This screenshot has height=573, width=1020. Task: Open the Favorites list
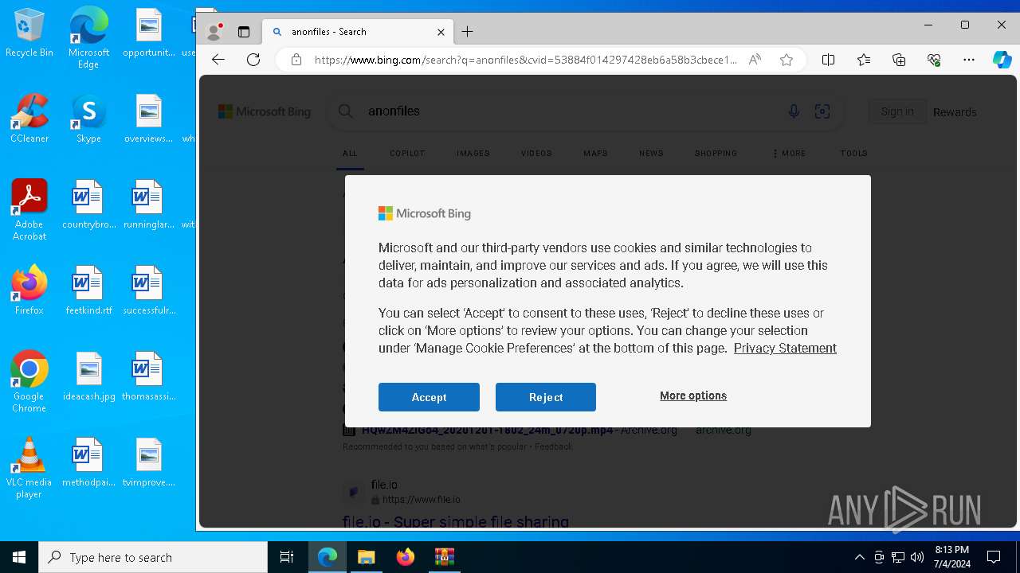click(864, 60)
